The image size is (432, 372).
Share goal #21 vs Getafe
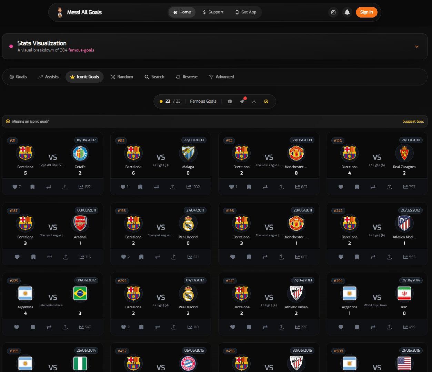pyautogui.click(x=65, y=187)
